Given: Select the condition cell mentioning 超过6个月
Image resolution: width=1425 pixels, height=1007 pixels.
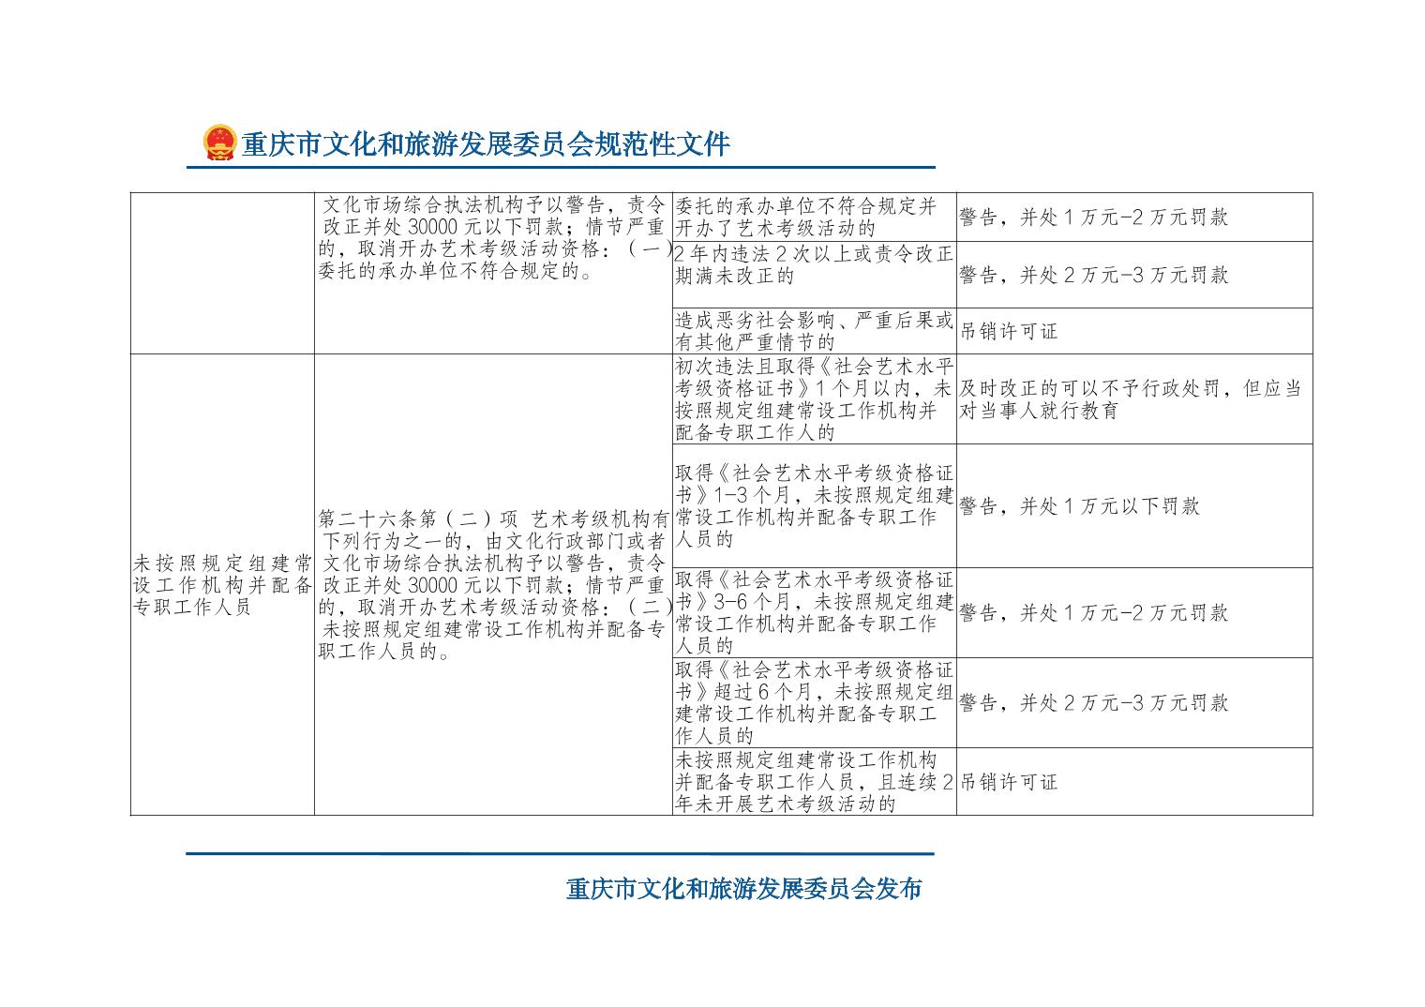Looking at the screenshot, I should [x=813, y=702].
